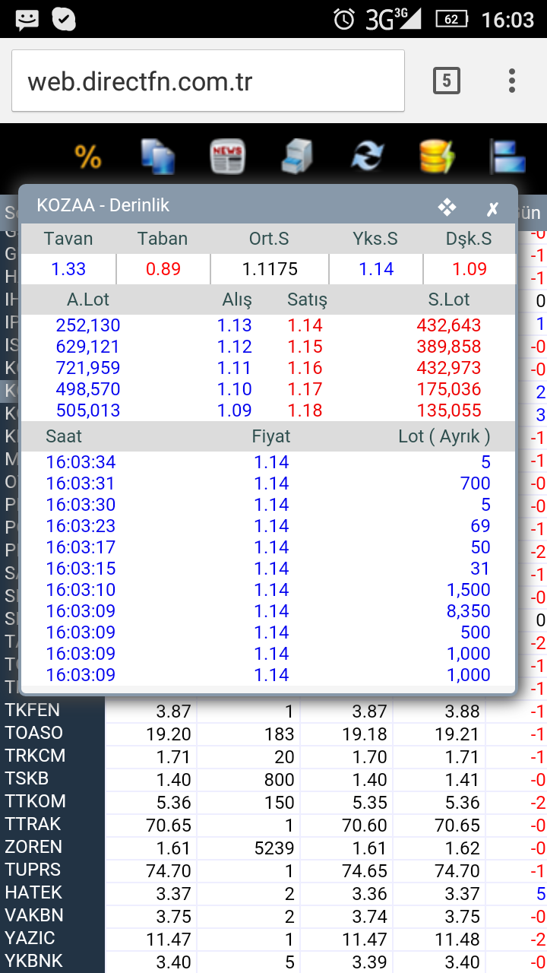Open the browser tabs switcher showing 5

pos(446,81)
